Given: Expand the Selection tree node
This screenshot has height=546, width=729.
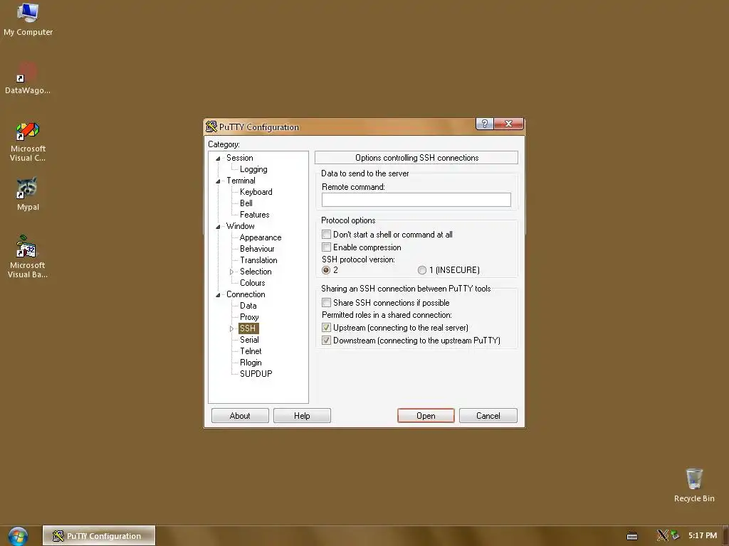Looking at the screenshot, I should pos(231,272).
